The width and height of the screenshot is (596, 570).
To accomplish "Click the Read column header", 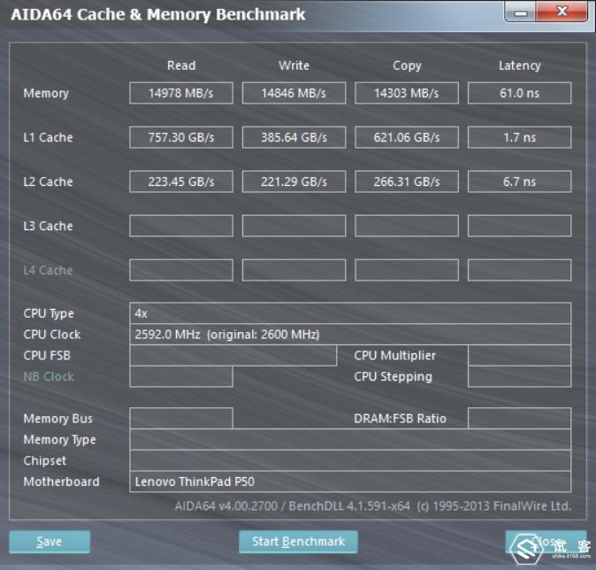I will [x=181, y=65].
